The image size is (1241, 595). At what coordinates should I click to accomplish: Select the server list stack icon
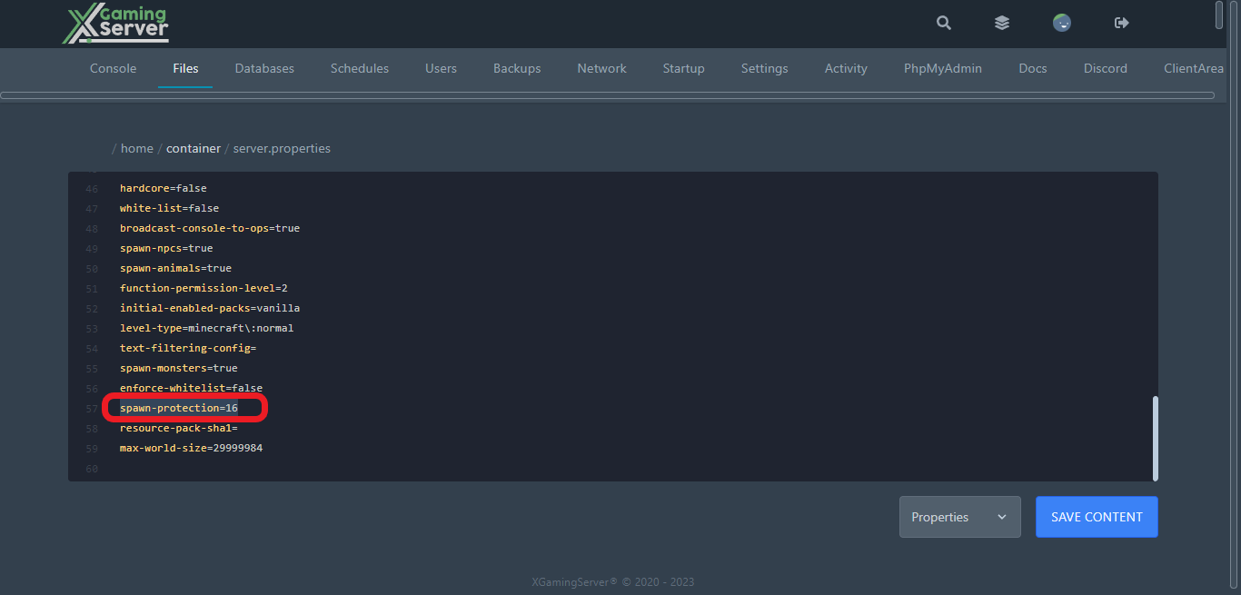point(1002,23)
